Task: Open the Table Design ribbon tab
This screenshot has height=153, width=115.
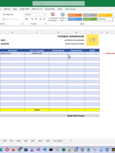Action: [x=70, y=9]
